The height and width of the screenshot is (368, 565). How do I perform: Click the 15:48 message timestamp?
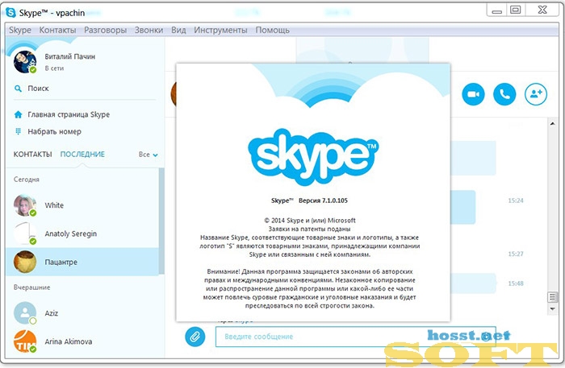(516, 283)
